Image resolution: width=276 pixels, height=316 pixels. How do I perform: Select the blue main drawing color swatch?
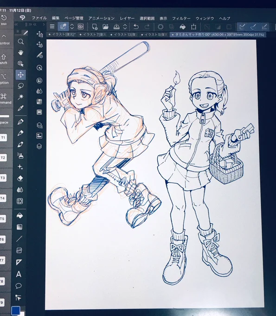coord(16,310)
